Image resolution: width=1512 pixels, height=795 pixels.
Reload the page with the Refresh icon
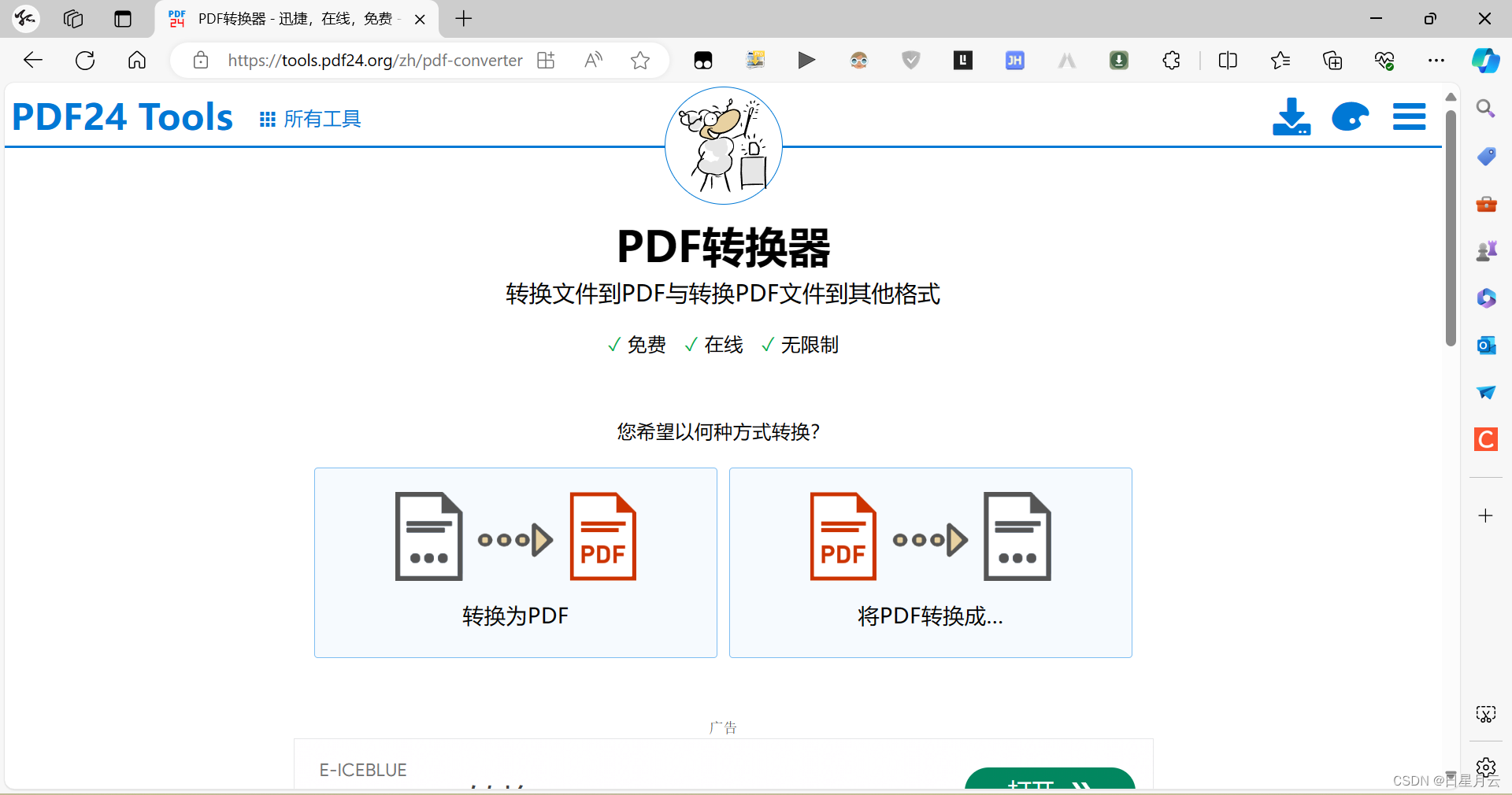point(85,61)
